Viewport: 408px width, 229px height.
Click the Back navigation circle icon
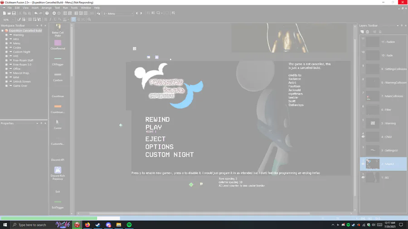(x=54, y=13)
